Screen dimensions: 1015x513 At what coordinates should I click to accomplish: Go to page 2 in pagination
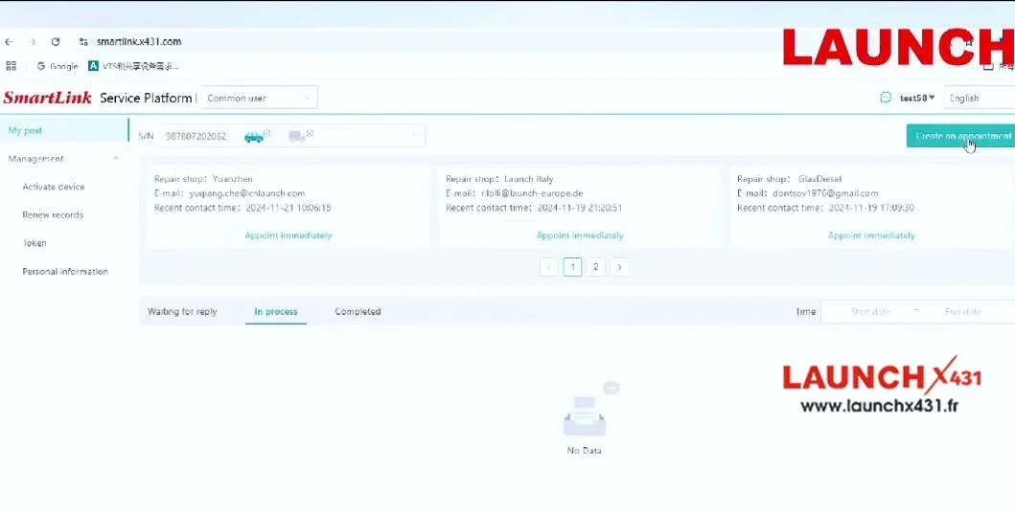(x=596, y=267)
